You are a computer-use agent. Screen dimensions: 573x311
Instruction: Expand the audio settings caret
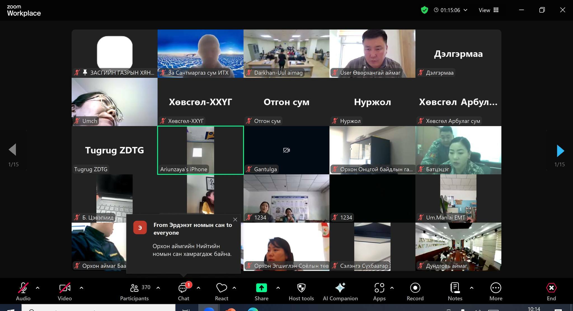coord(37,288)
